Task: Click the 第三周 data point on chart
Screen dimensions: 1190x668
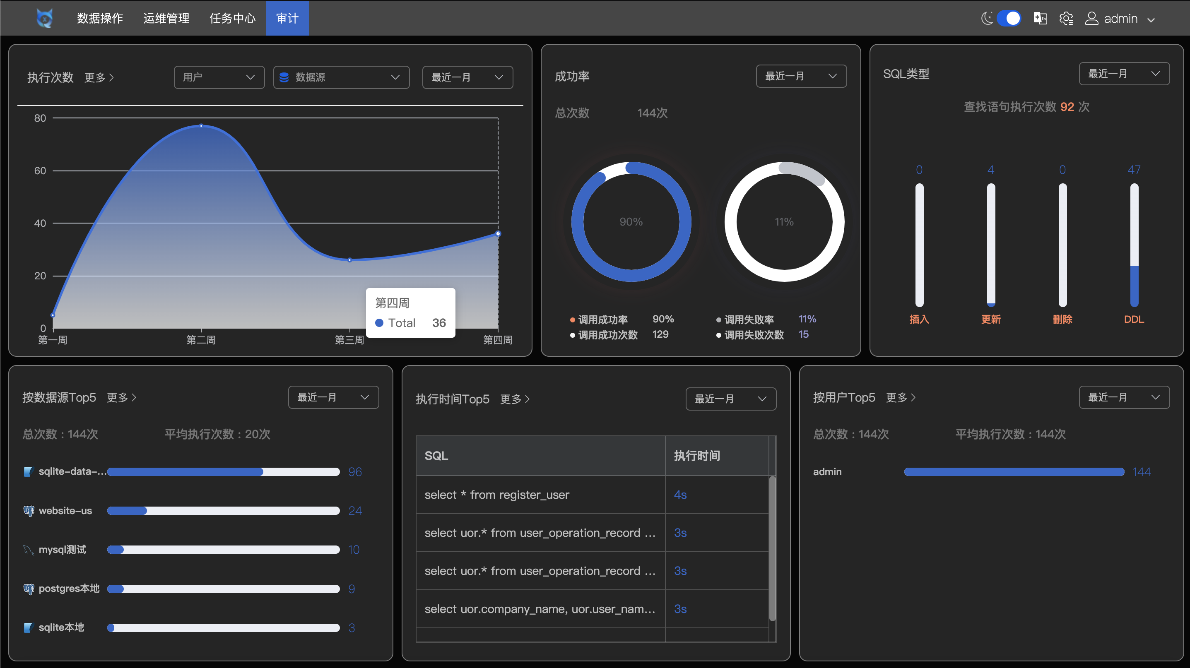Action: click(350, 260)
